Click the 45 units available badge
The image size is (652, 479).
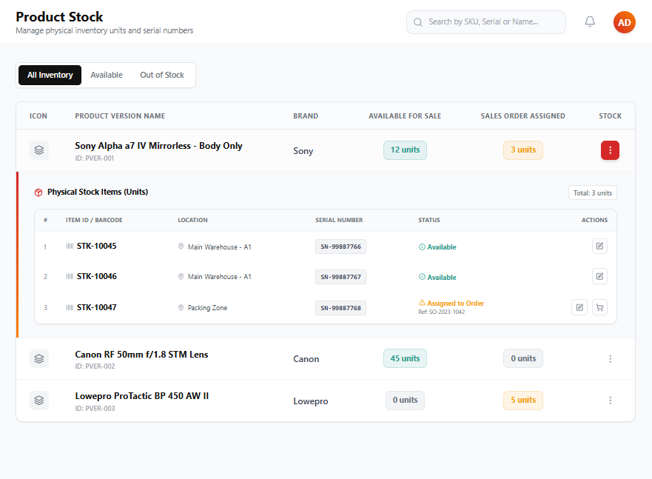click(405, 358)
